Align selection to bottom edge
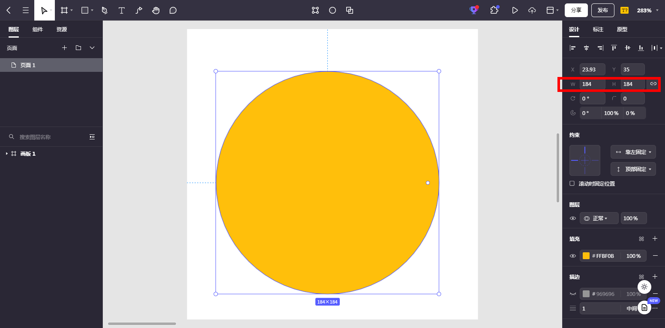 point(641,48)
